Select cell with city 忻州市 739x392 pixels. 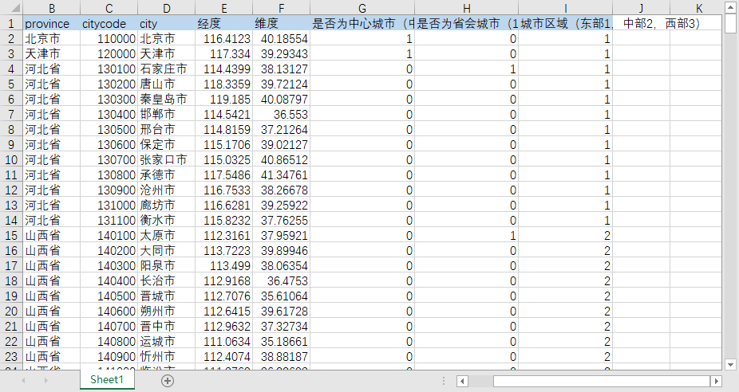166,356
